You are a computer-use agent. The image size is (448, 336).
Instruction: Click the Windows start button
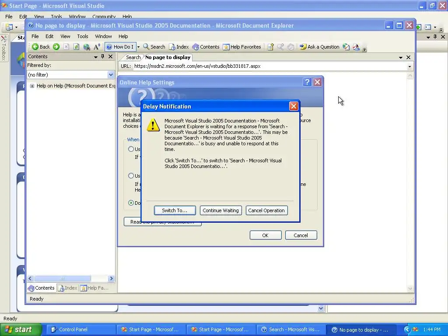click(x=21, y=329)
